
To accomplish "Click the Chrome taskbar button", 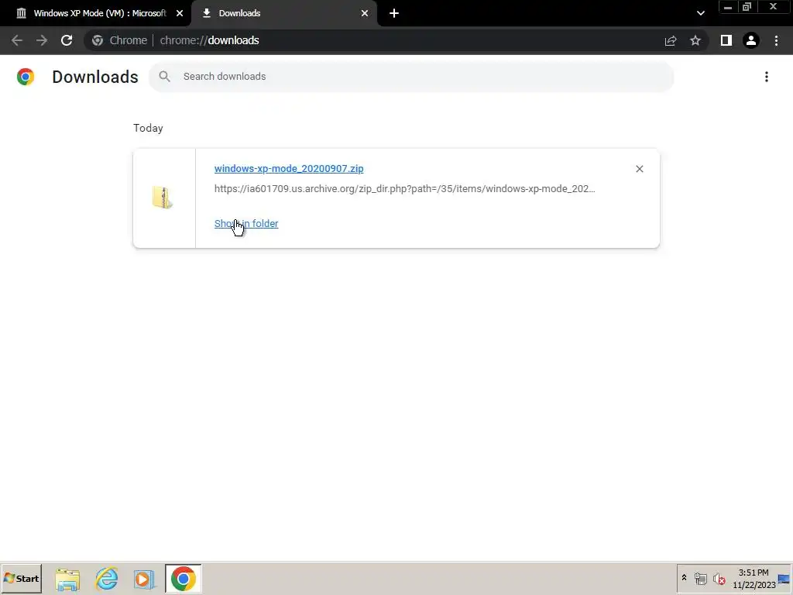I will click(183, 578).
